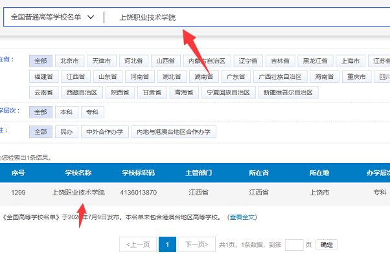Choose the 青海省 province filter
The width and height of the screenshot is (390, 258).
point(184,92)
